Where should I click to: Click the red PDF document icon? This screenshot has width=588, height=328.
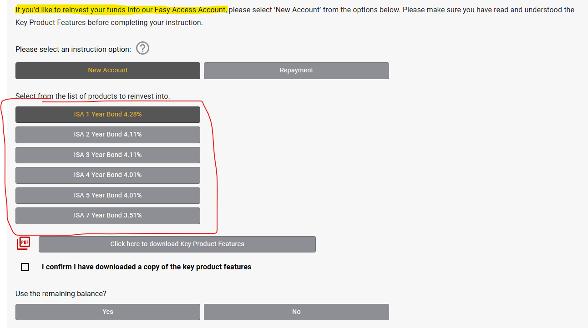coord(24,243)
